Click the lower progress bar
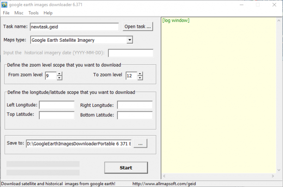Image resolution: width=283 pixels, height=187 pixels. [43, 173]
